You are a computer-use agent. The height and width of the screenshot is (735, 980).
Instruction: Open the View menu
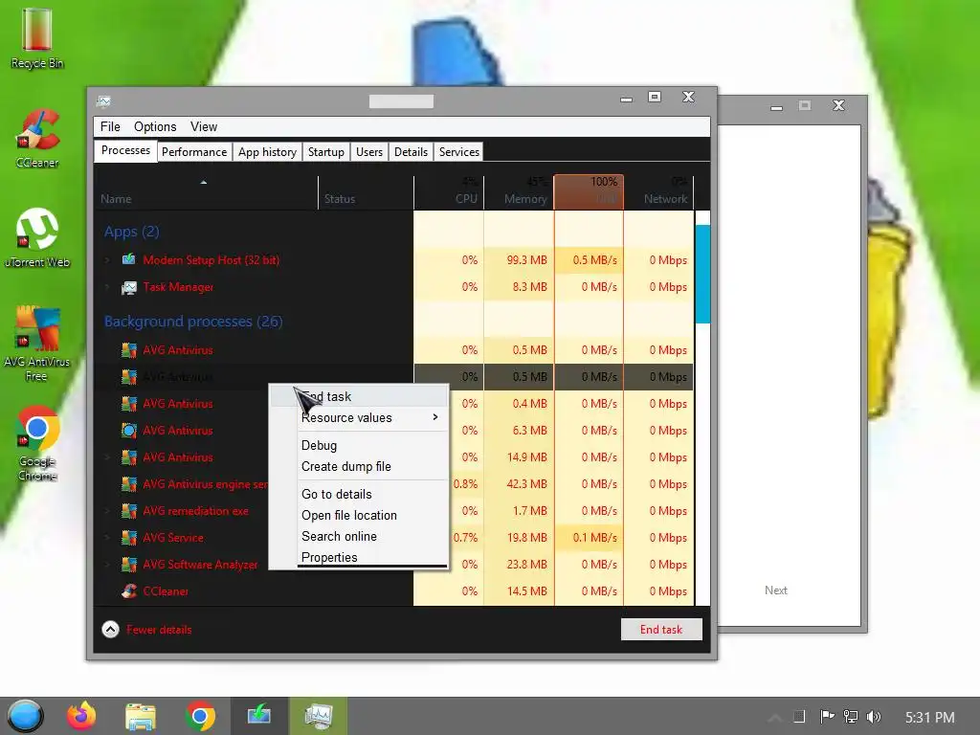[204, 127]
